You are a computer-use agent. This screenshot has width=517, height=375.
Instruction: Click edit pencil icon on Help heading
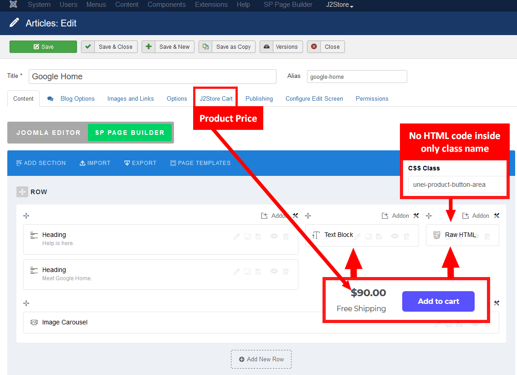coord(236,236)
